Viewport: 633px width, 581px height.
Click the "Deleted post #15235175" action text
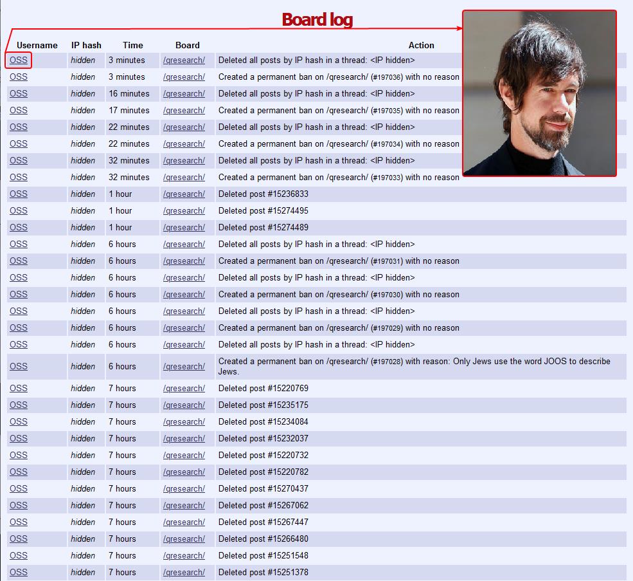tap(263, 405)
